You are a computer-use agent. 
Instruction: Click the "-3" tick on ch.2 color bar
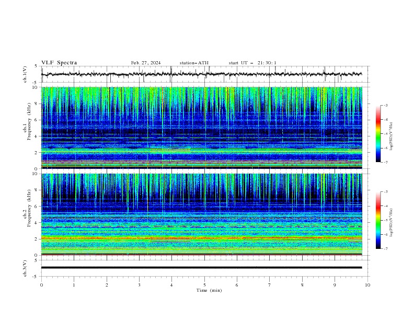click(x=386, y=192)
